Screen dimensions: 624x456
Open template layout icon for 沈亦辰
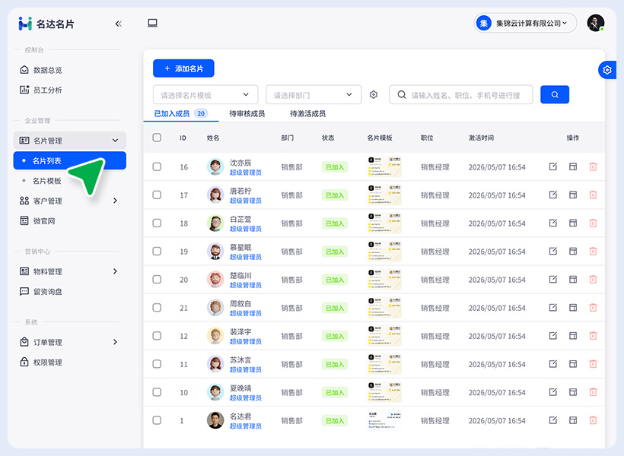tap(573, 166)
